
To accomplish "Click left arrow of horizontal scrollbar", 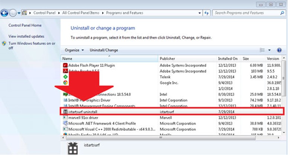I will (63, 137).
